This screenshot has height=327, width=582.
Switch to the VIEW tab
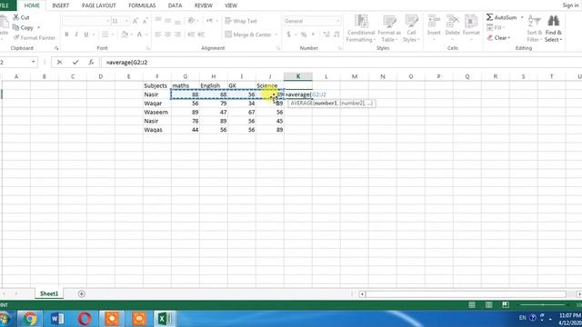click(x=231, y=5)
